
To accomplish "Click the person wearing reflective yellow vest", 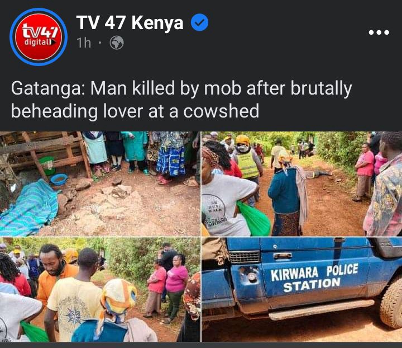I will (x=247, y=159).
